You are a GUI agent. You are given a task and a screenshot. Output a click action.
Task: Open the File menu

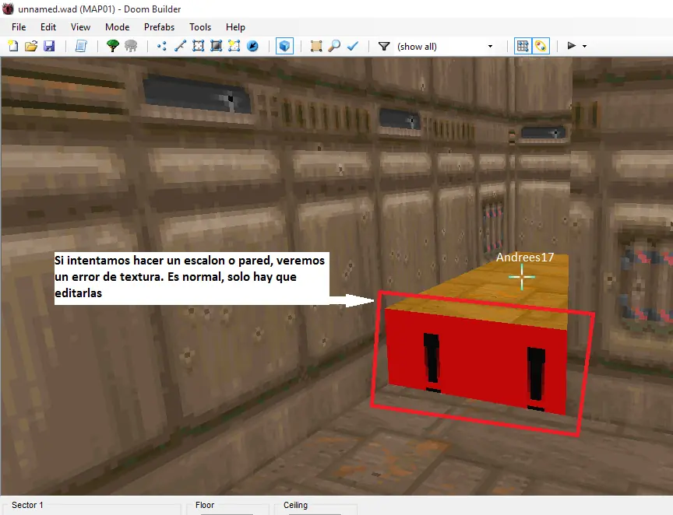19,27
